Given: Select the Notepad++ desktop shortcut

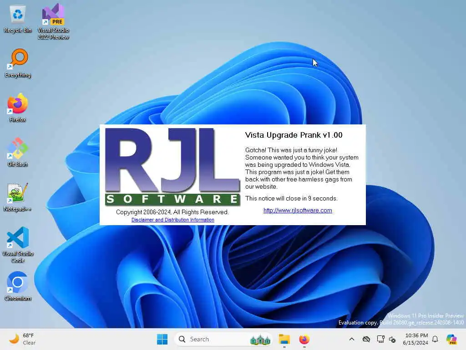Looking at the screenshot, I should pyautogui.click(x=18, y=197).
